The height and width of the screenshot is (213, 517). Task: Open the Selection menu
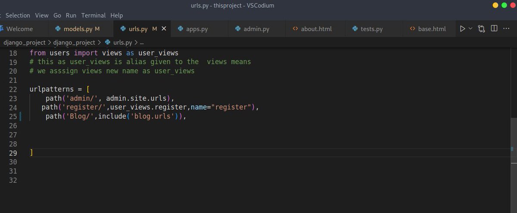[x=18, y=15]
